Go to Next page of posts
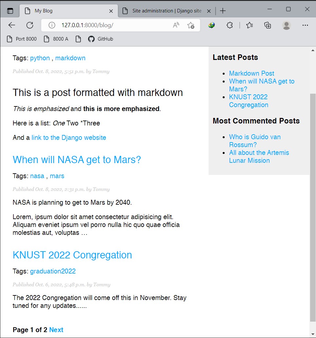 [x=56, y=330]
